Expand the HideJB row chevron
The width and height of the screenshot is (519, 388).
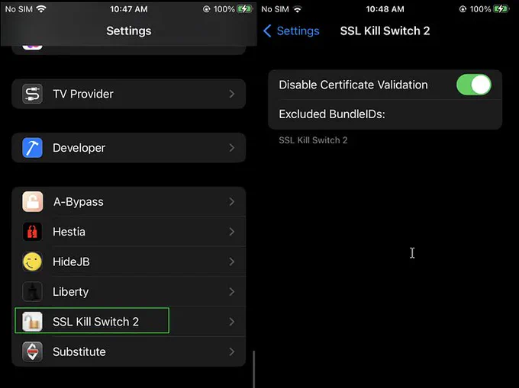coord(232,261)
